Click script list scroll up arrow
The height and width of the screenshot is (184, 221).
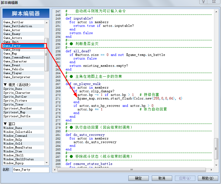click(47, 23)
